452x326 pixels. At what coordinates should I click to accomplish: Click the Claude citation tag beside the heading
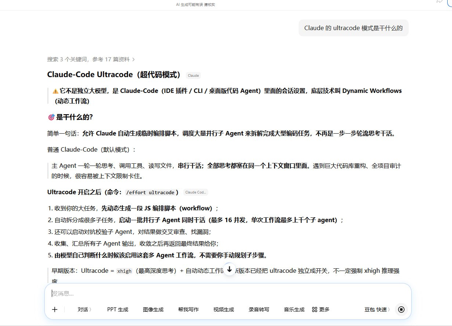[193, 76]
